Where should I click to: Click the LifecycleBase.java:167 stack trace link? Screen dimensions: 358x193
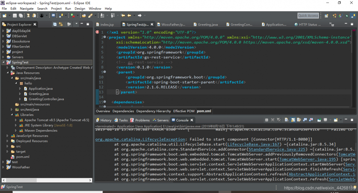253,144
